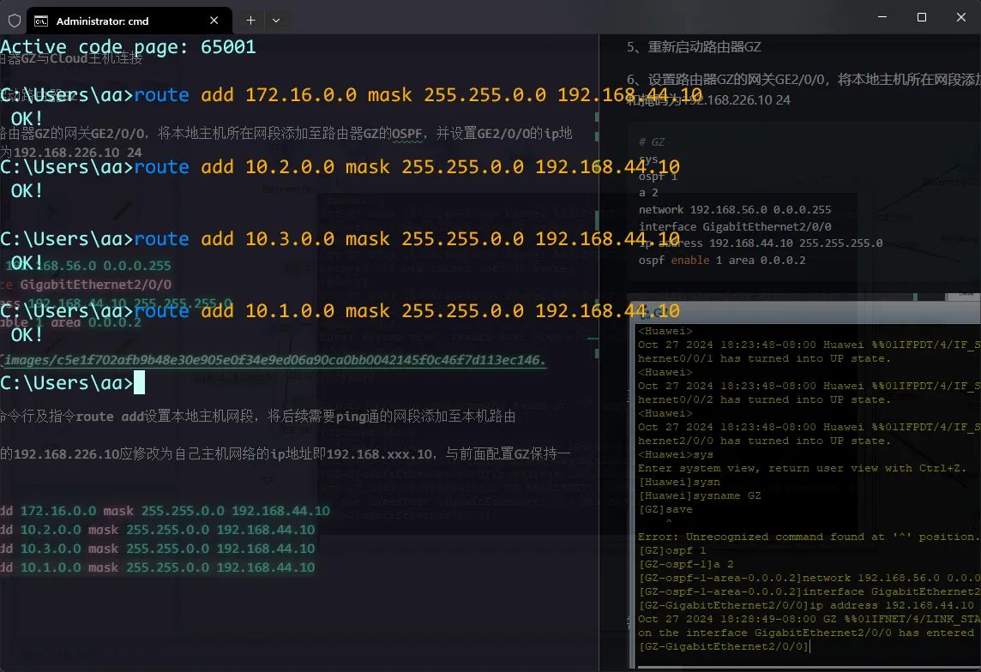Click the 'a 2' line in code block

click(x=648, y=193)
